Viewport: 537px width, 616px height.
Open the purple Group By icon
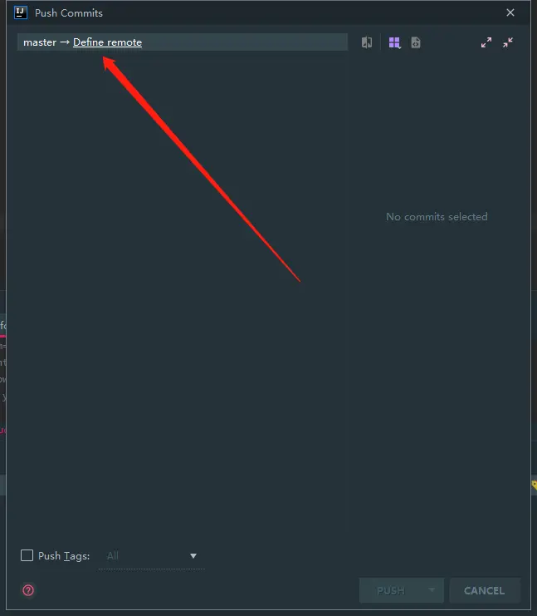click(x=394, y=42)
